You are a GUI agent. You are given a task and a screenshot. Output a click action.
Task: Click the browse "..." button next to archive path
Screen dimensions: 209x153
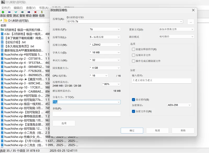coord(190,22)
